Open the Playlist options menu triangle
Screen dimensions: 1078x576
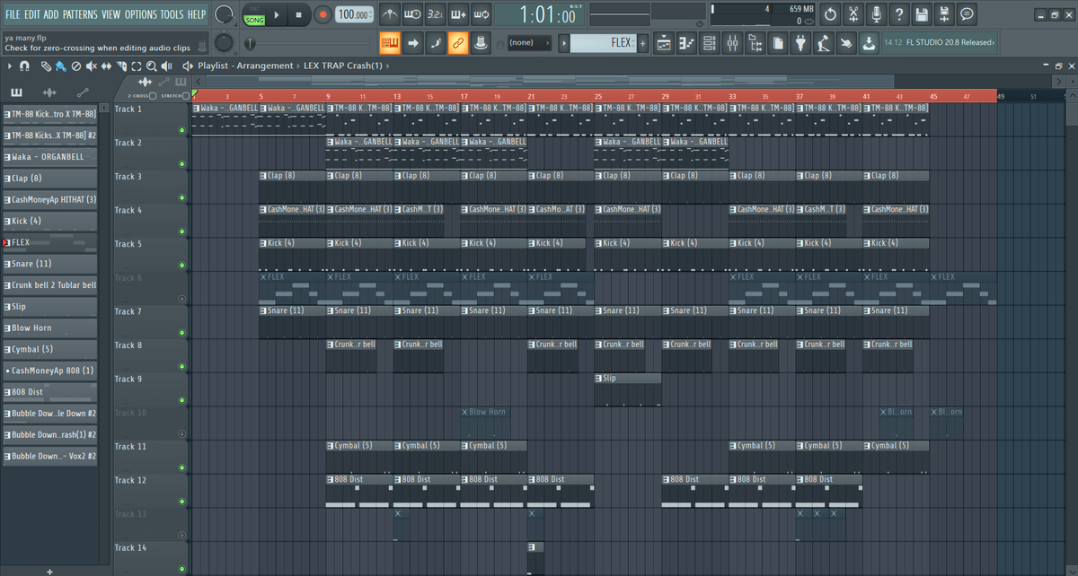(9, 65)
